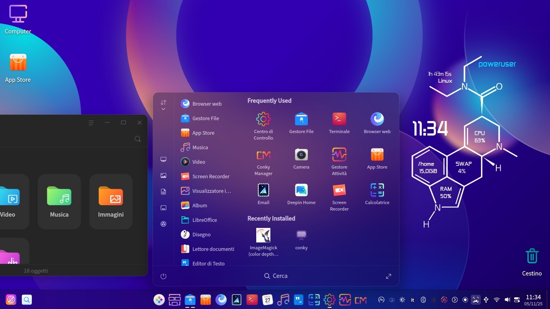Screen dimensions: 550x309
Task: Start screen recording from the tray
Action: click(465, 300)
